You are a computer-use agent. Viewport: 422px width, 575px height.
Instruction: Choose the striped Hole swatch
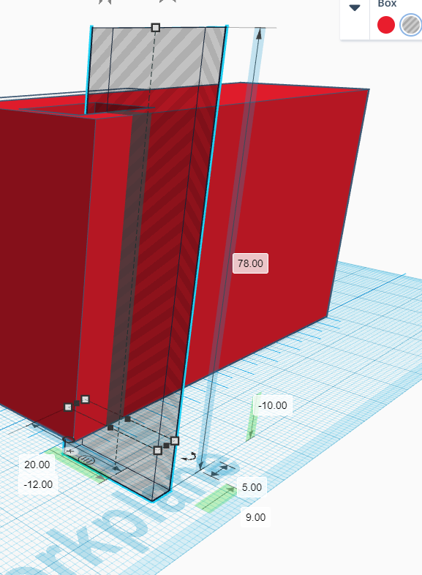click(410, 25)
